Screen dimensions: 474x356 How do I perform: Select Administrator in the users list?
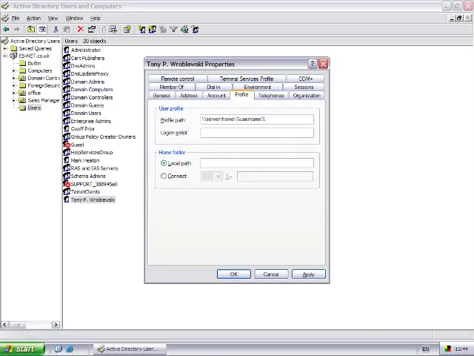click(x=86, y=50)
